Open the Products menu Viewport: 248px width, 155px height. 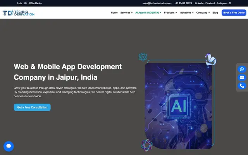pos(169,13)
